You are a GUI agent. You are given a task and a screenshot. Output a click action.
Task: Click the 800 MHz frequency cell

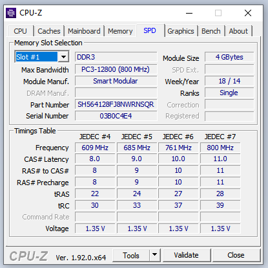220,148
